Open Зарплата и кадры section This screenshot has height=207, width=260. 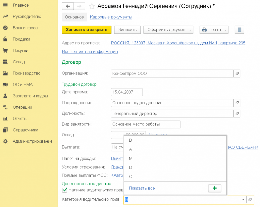point(30,96)
